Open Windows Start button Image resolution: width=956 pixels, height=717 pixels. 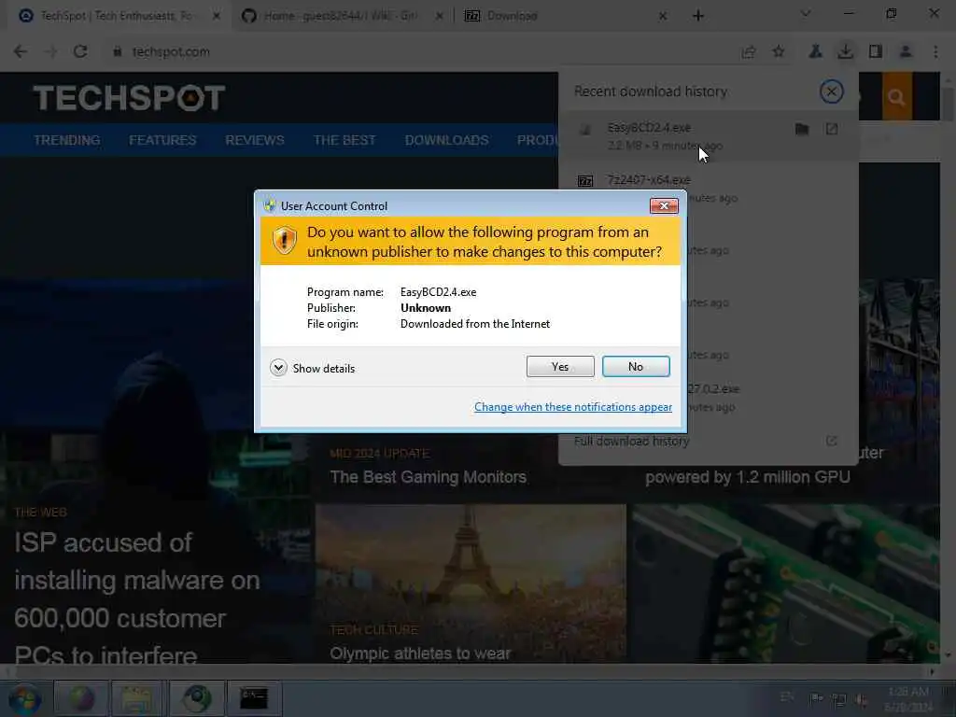[x=24, y=698]
